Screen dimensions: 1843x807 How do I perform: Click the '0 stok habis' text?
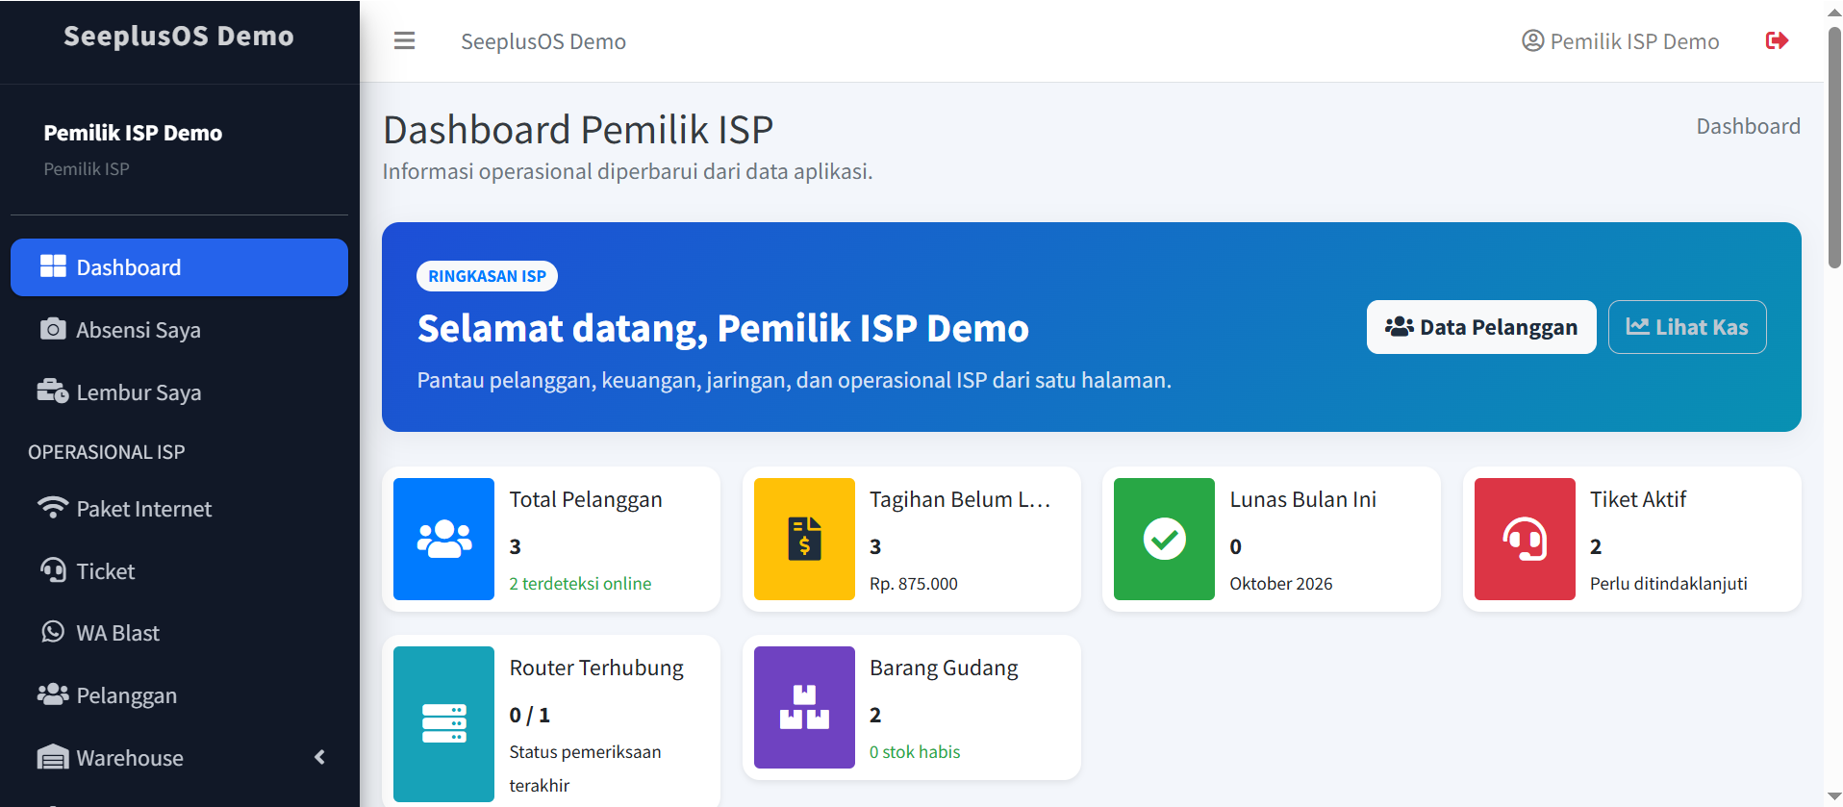tap(915, 752)
